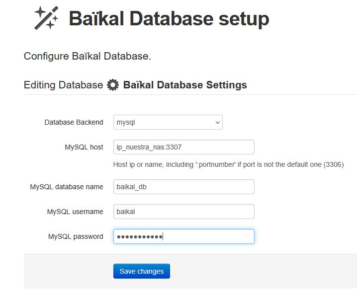Image resolution: width=357 pixels, height=294 pixels.
Task: Click the grey form footer bar
Action: coord(259,271)
